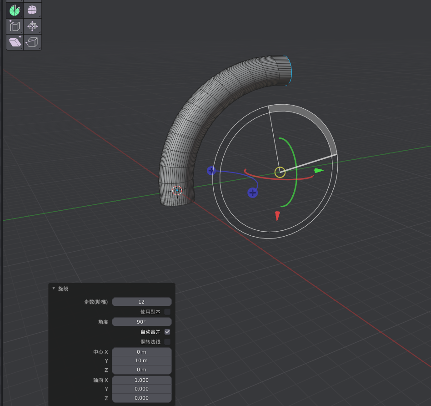This screenshot has height=406, width=431.
Task: Click the axis Y field showing 0.000
Action: tap(141, 389)
